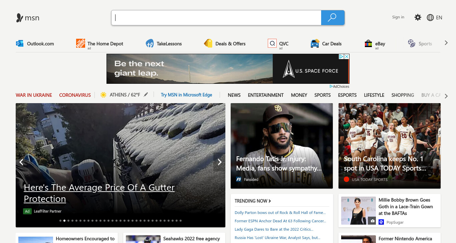This screenshot has width=456, height=243.
Task: Click Try MSN in Microsoft Edge link
Action: pos(186,95)
